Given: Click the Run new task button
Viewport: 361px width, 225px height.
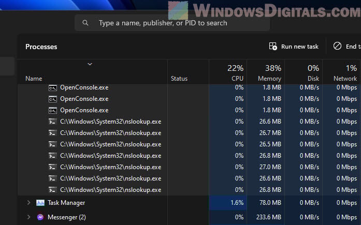Looking at the screenshot, I should click(294, 47).
